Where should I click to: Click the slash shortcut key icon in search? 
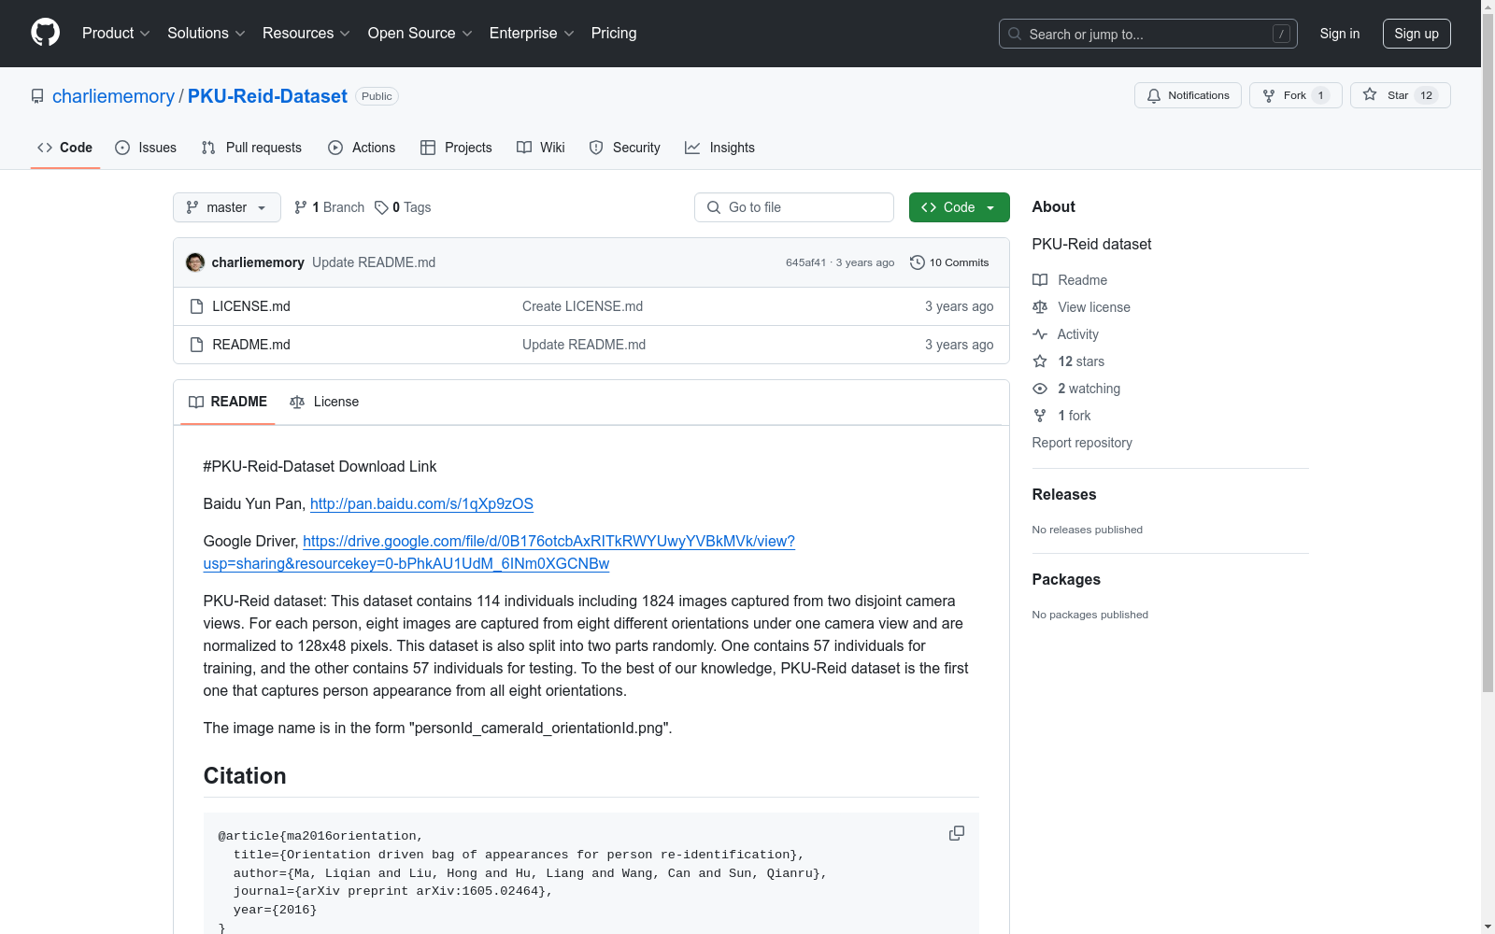pos(1281,34)
